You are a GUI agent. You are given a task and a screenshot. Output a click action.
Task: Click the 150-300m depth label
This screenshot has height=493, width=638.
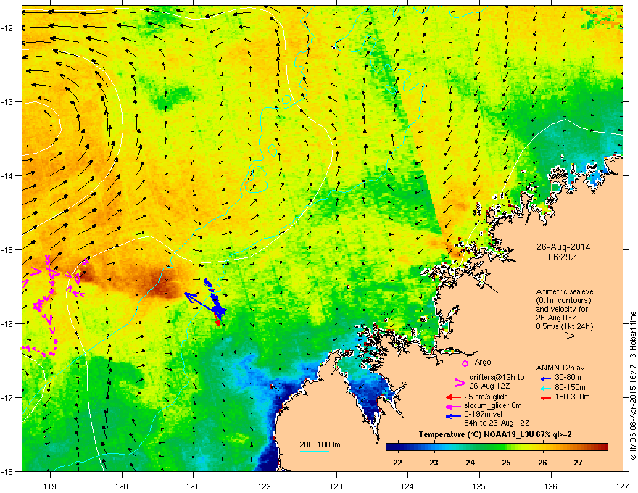pyautogui.click(x=572, y=397)
